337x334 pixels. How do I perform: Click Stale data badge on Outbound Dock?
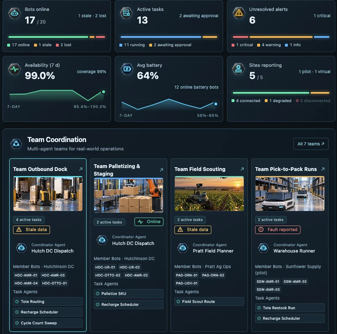[32, 229]
